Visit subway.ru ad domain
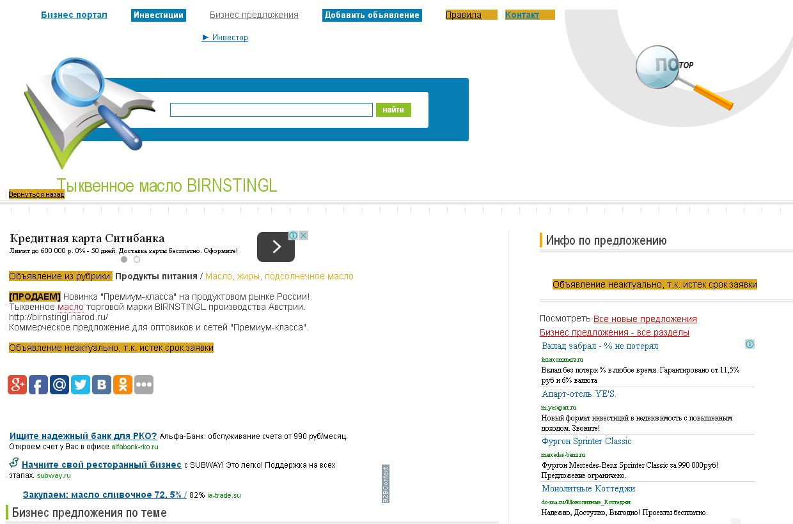This screenshot has width=793, height=524. tap(54, 475)
